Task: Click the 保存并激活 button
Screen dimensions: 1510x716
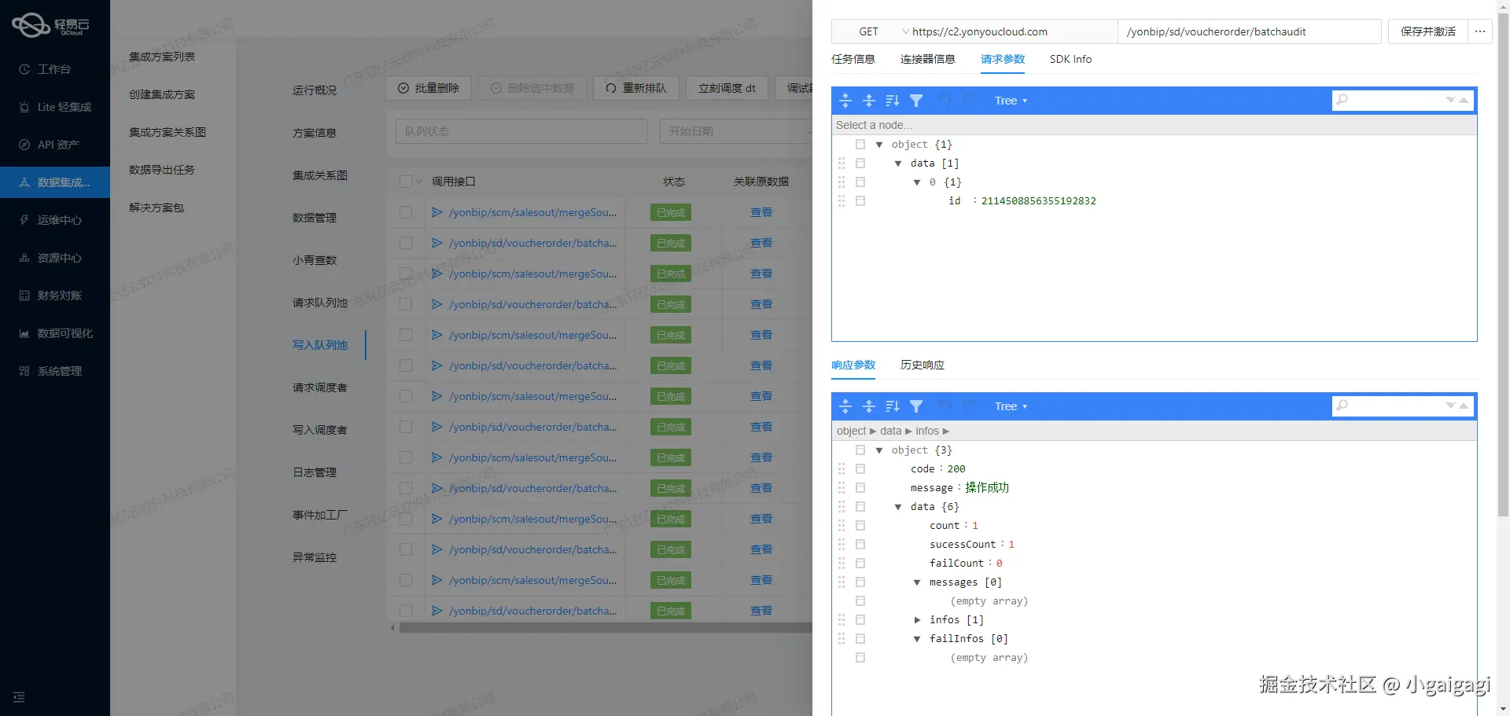Action: [1428, 31]
